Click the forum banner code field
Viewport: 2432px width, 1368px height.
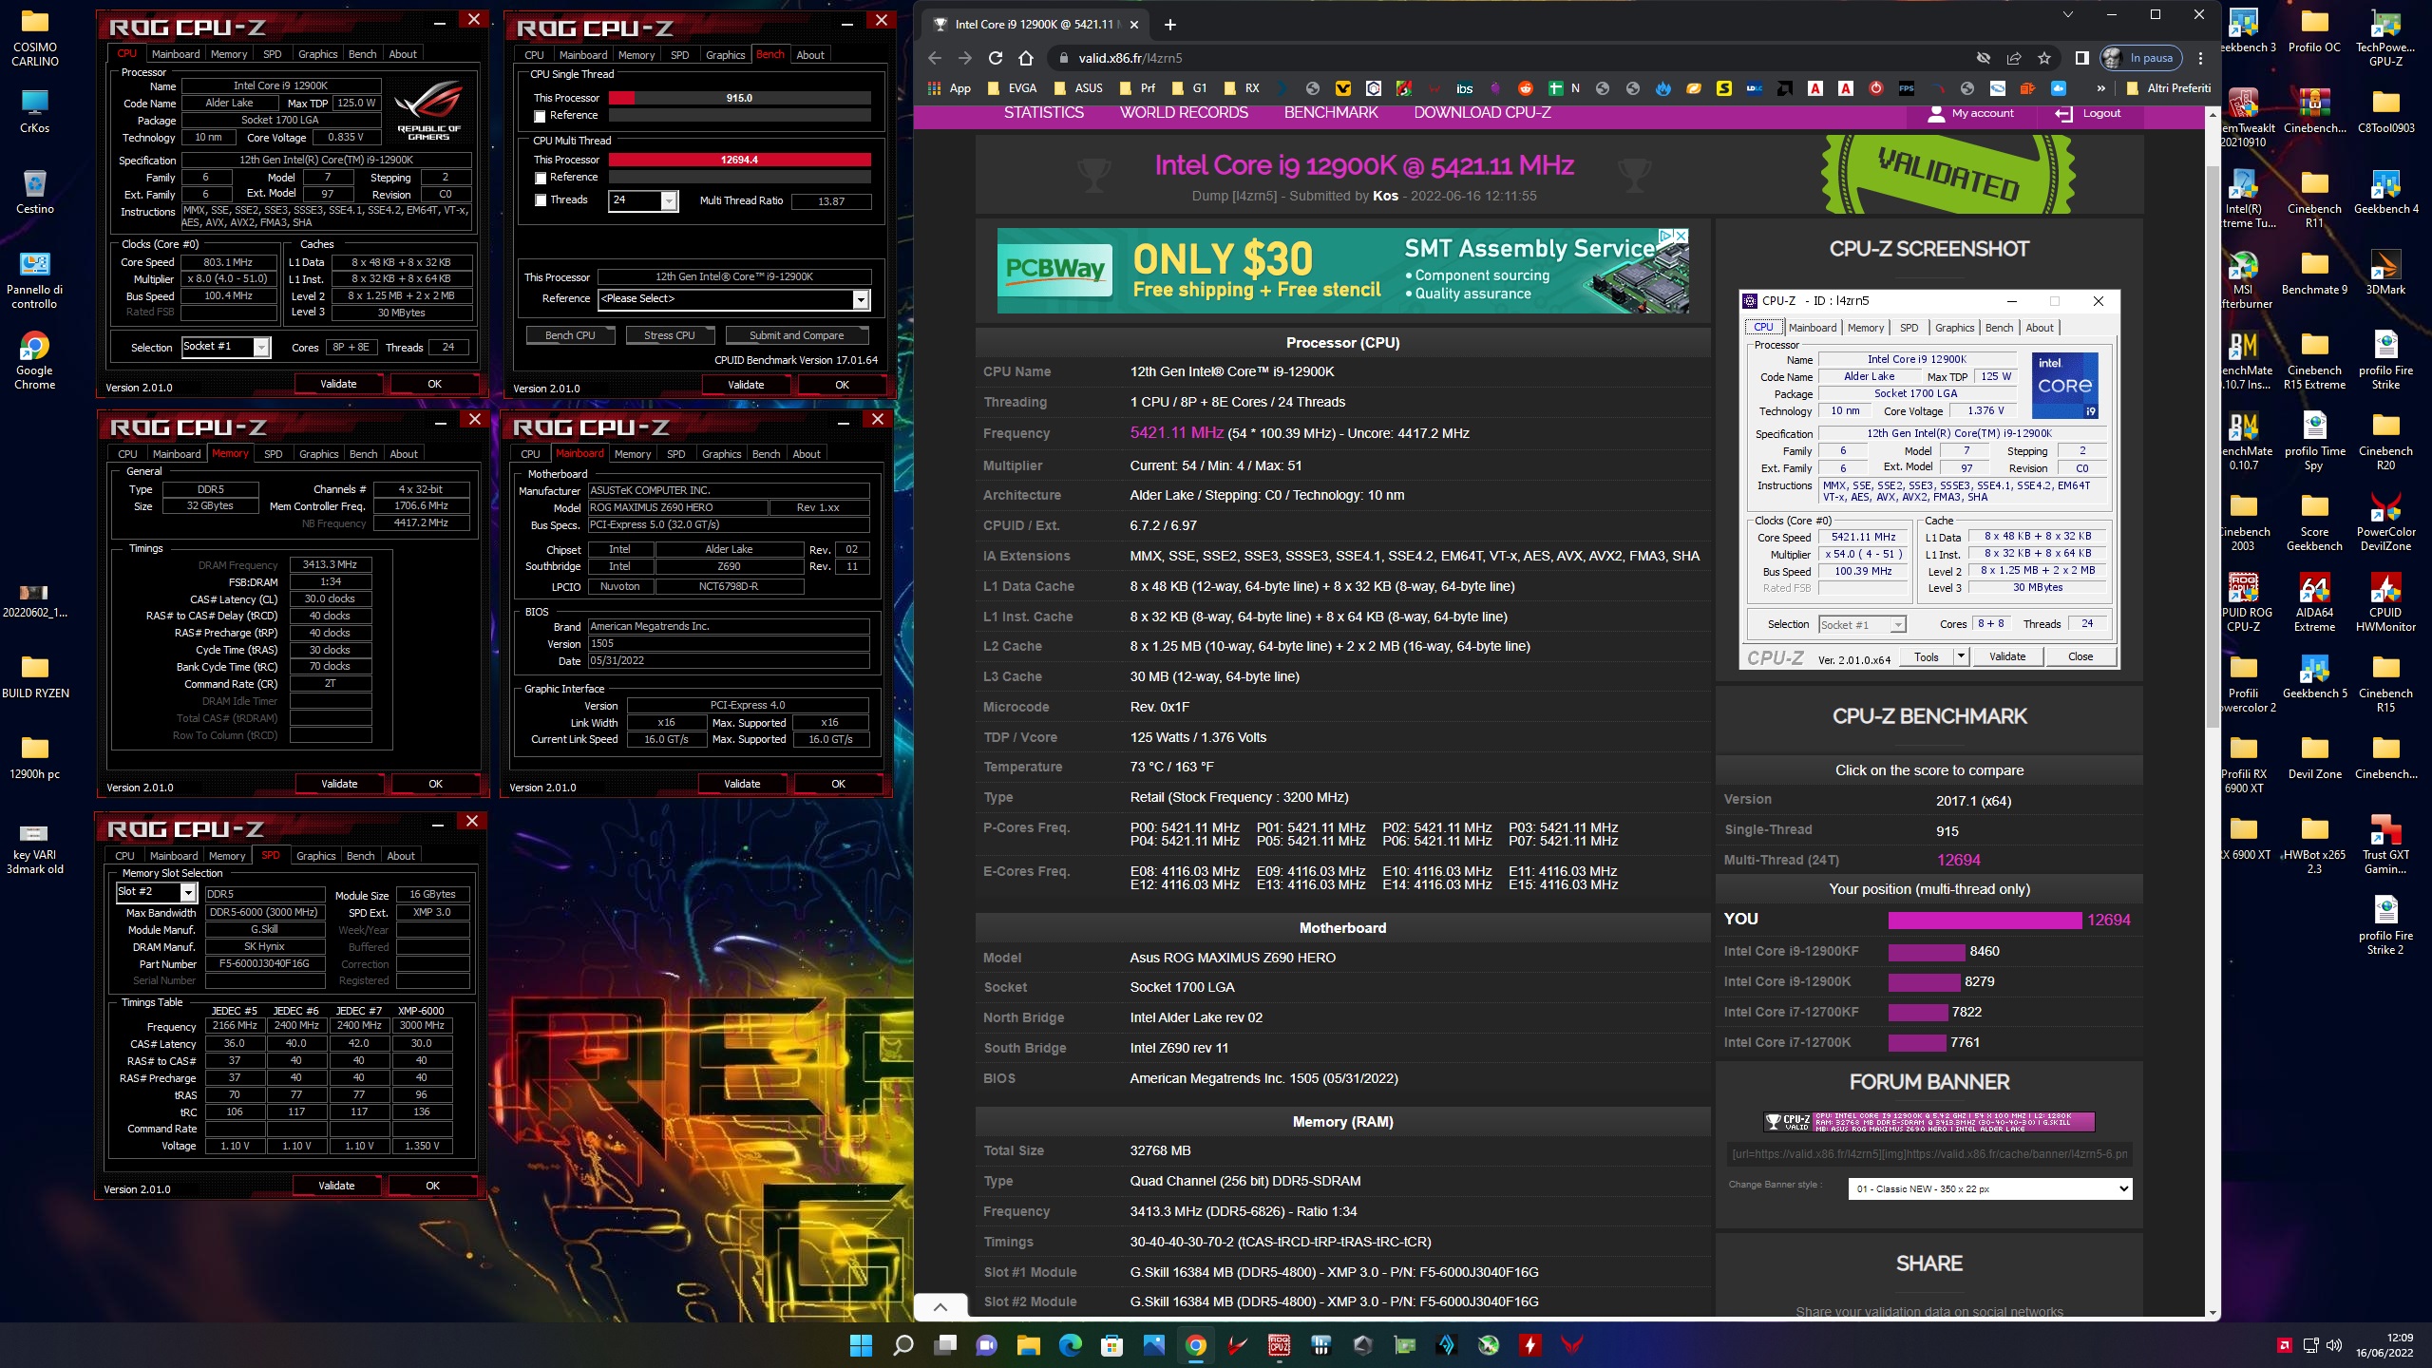tap(1928, 1154)
